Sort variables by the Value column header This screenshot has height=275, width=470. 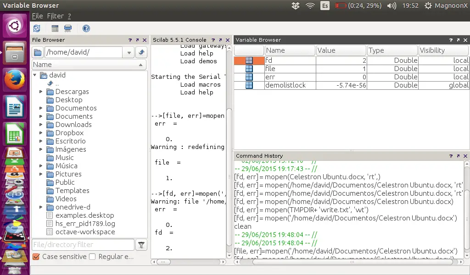point(341,50)
